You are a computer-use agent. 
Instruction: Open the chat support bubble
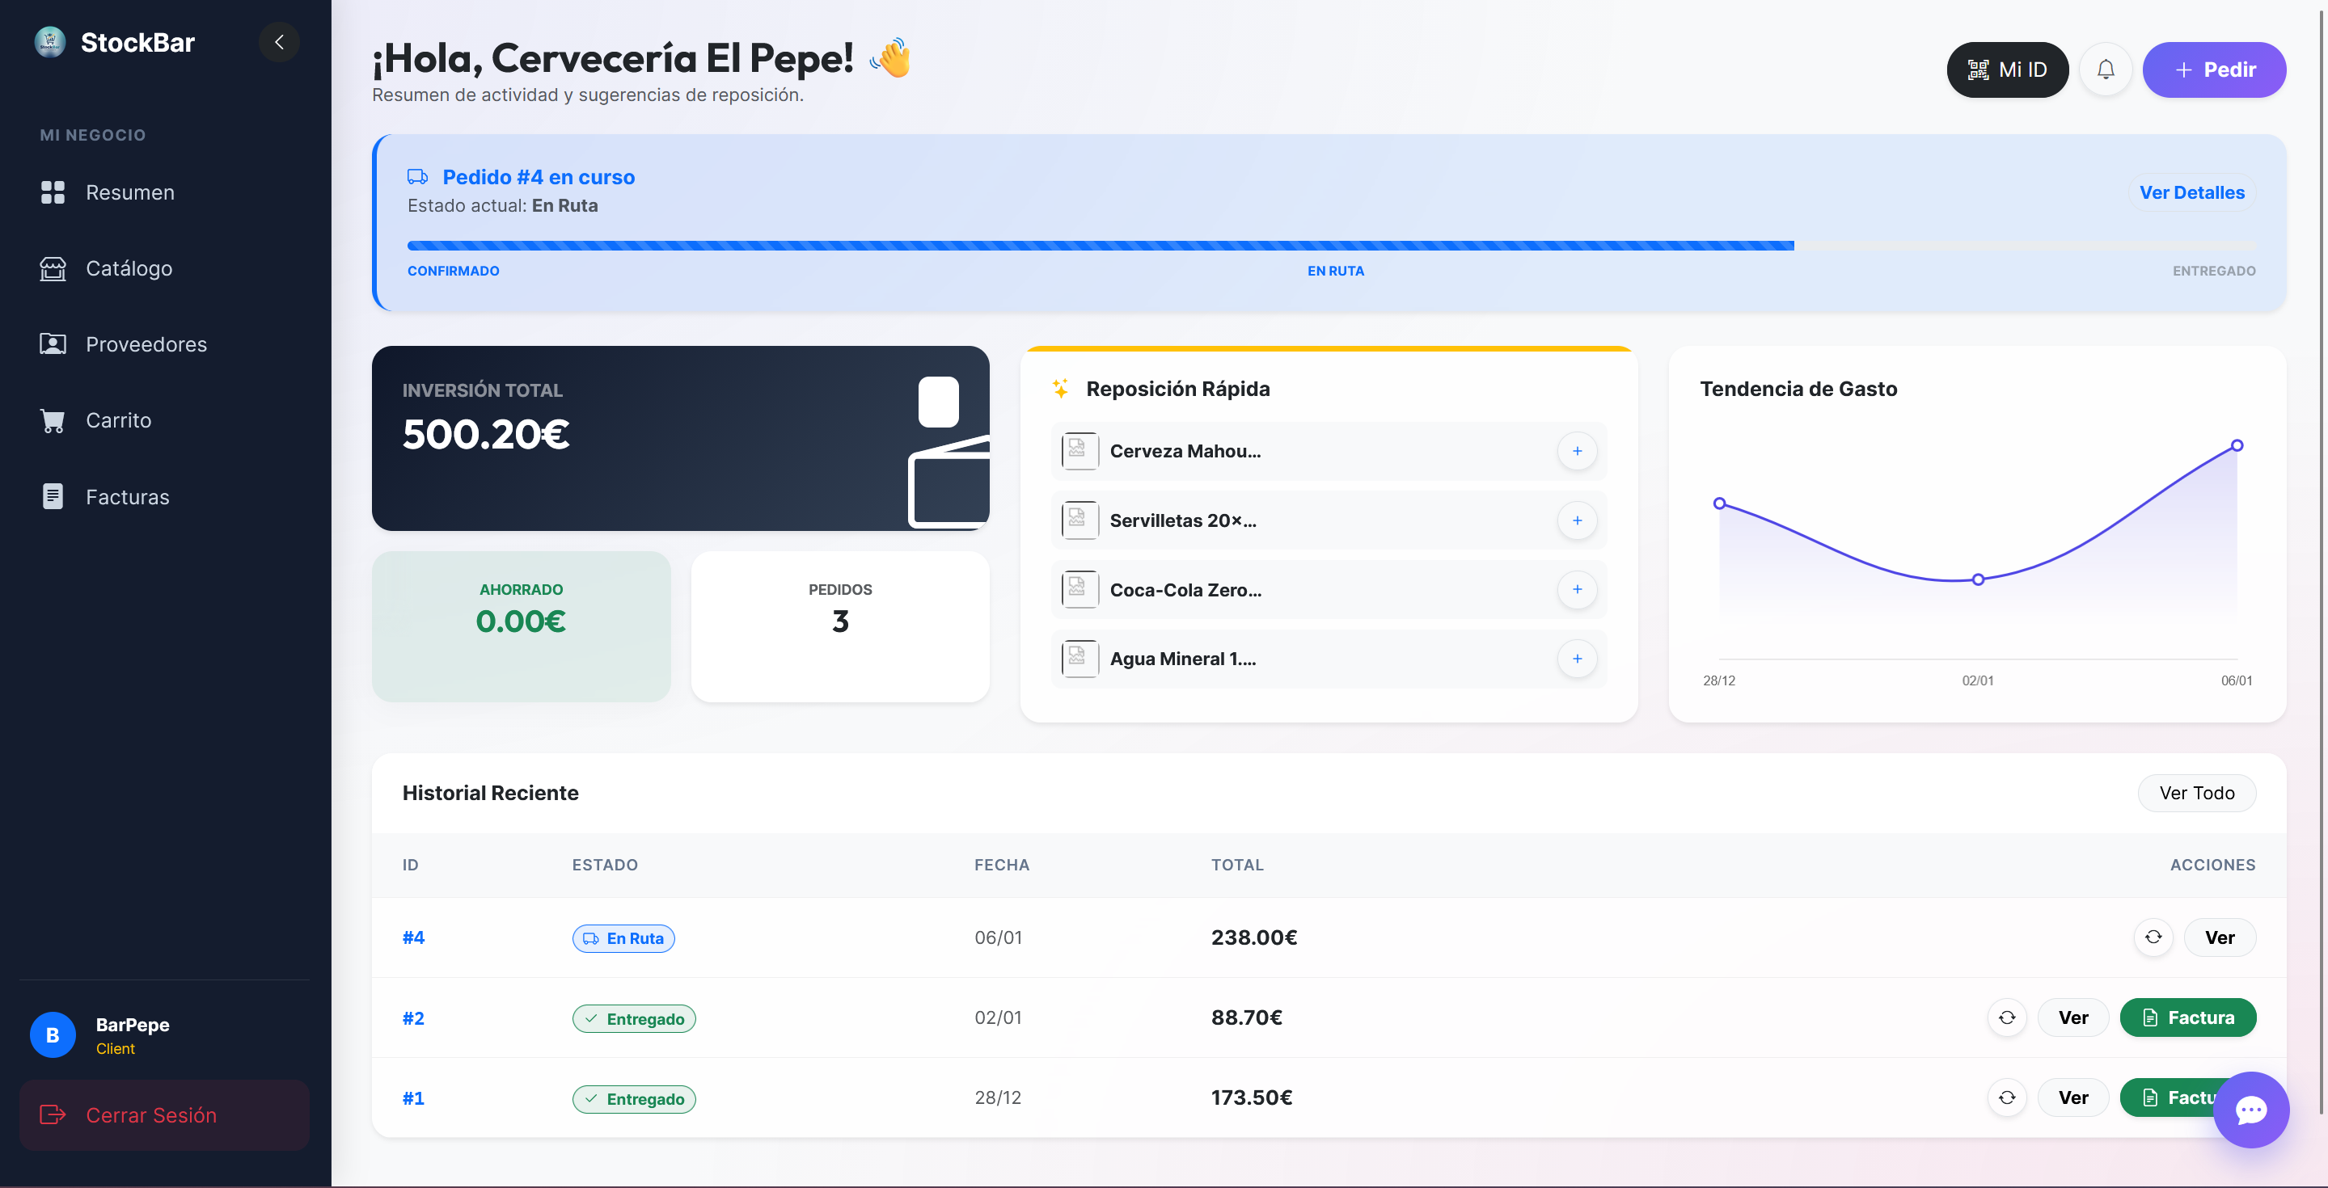coord(2250,1110)
